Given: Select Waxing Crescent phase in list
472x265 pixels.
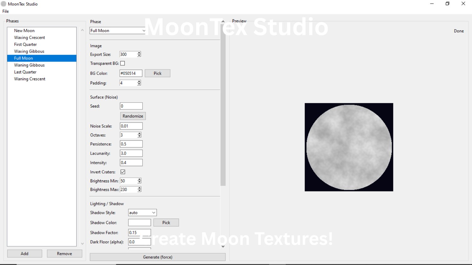Looking at the screenshot, I should pos(42,37).
